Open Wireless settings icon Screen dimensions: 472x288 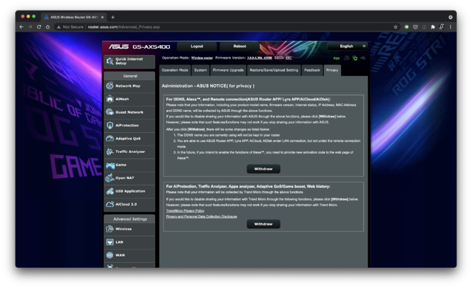pyautogui.click(x=110, y=229)
